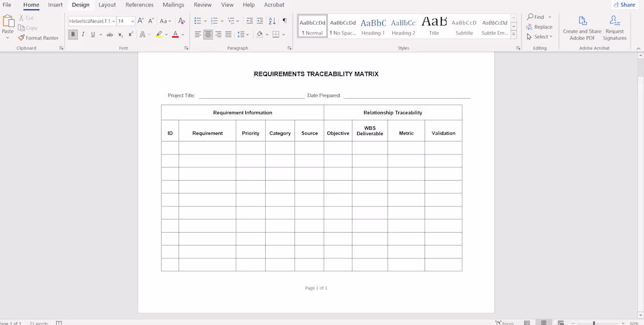Switch to the Insert tab

pos(56,5)
